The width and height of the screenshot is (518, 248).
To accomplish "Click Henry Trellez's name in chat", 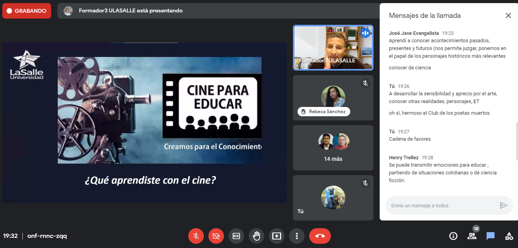I will coord(404,158).
